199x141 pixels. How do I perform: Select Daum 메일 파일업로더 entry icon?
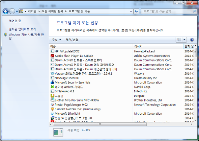[x=52, y=65]
